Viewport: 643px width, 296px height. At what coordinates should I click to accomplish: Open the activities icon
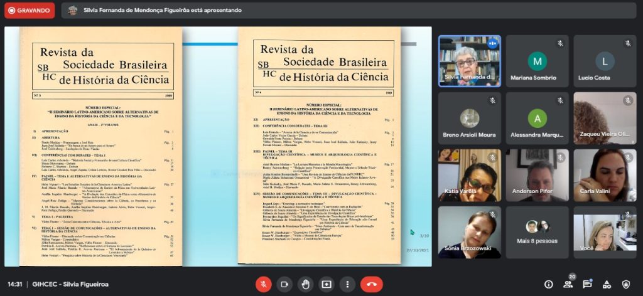(607, 284)
